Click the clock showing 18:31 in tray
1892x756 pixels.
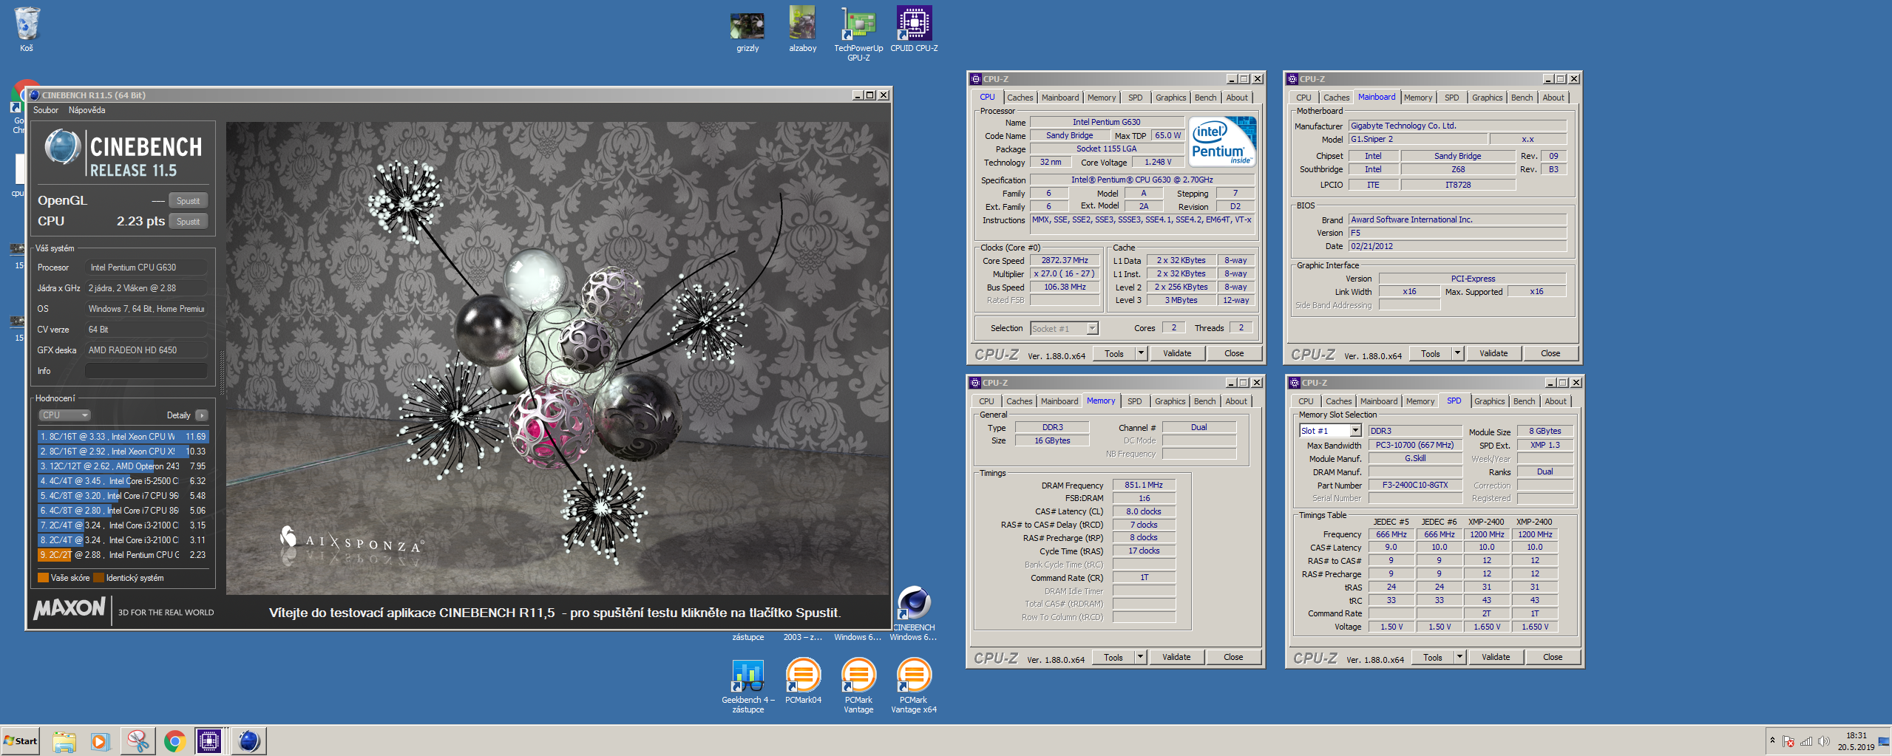point(1856,735)
